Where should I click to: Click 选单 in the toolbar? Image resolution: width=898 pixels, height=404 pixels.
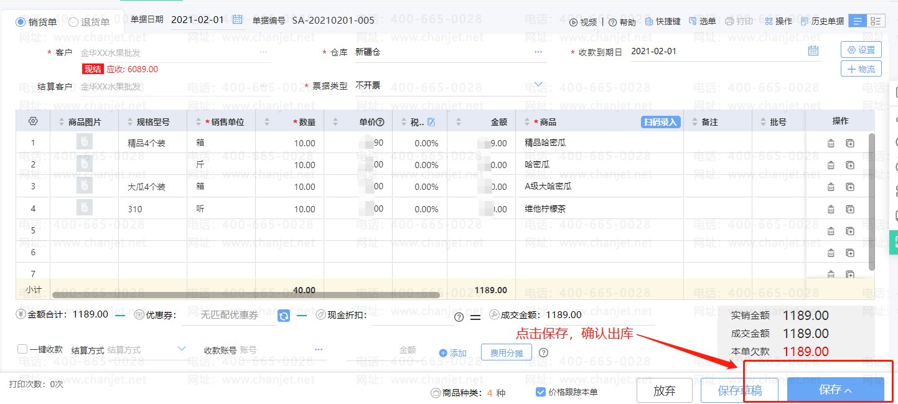pos(702,21)
